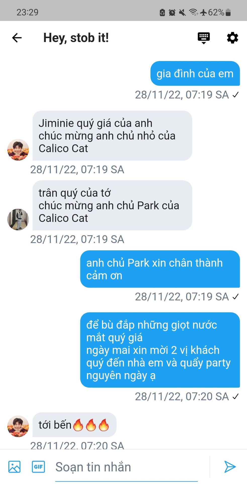
Task: Attach an image with picture icon
Action: pyautogui.click(x=14, y=467)
